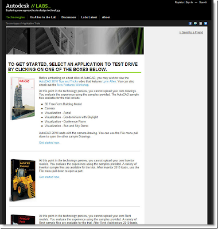
Task: Click the Autodesk Labs logo
Action: tap(28, 6)
